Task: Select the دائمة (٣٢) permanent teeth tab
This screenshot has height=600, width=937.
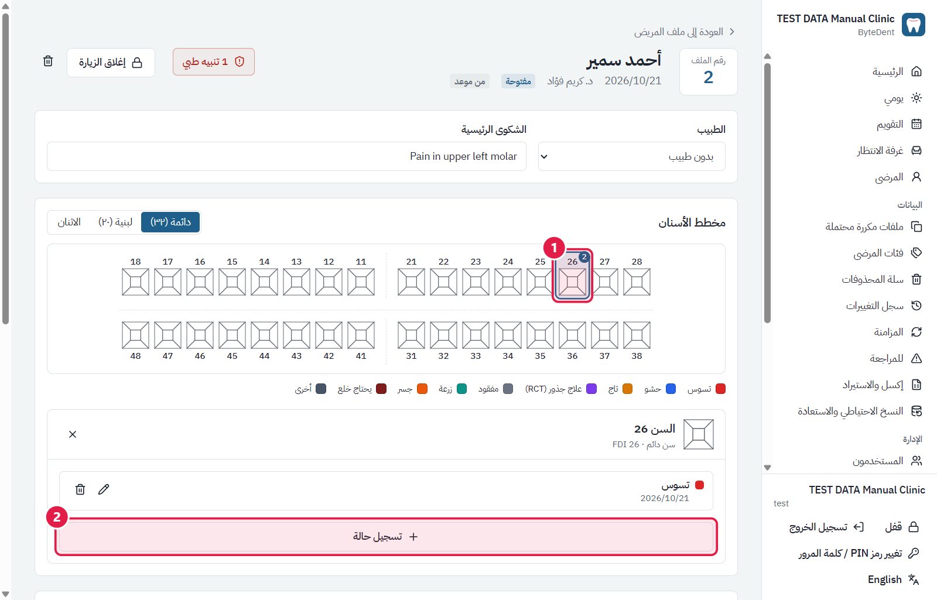Action: click(x=170, y=222)
